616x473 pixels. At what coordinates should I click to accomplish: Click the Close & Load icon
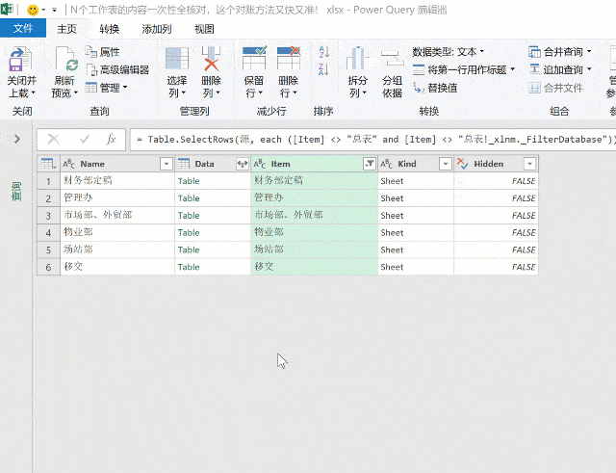19,59
